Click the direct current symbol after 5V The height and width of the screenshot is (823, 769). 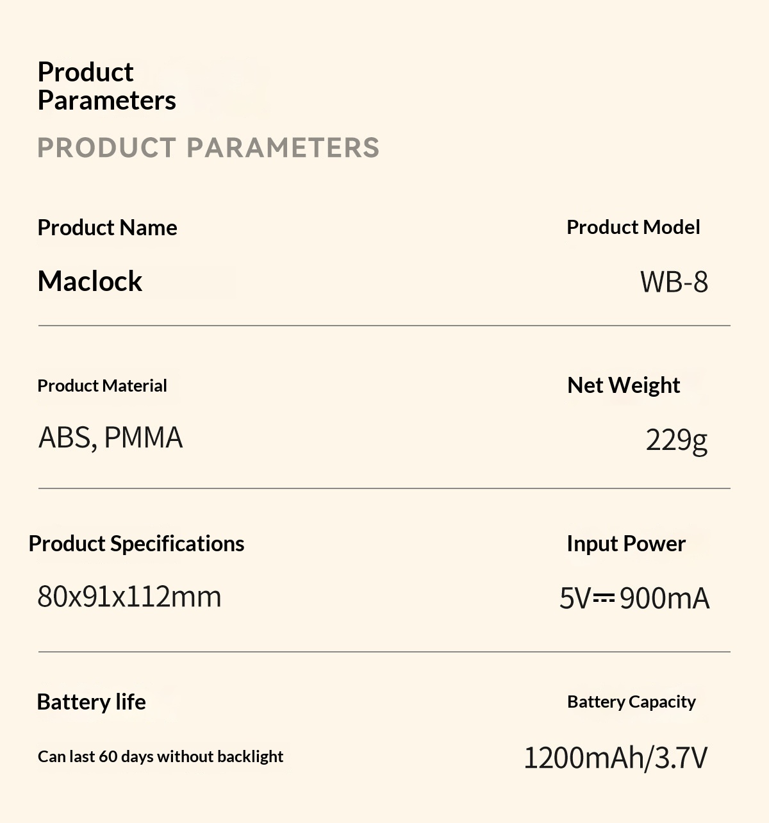click(x=604, y=598)
